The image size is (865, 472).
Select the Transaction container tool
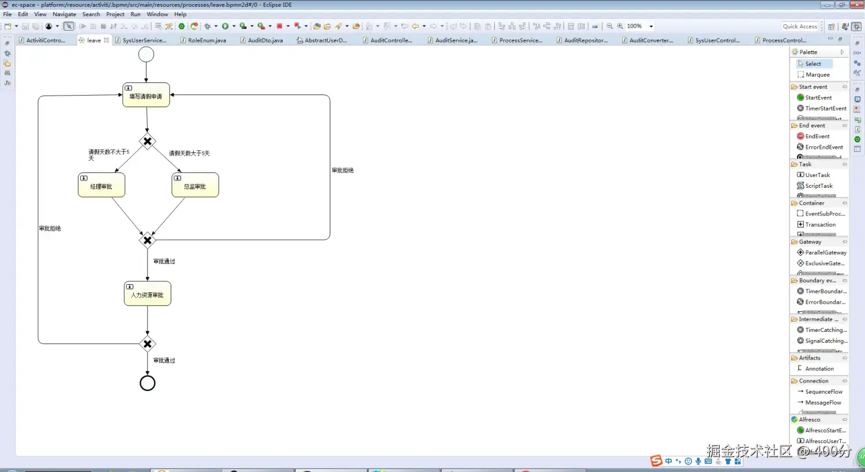click(x=816, y=224)
